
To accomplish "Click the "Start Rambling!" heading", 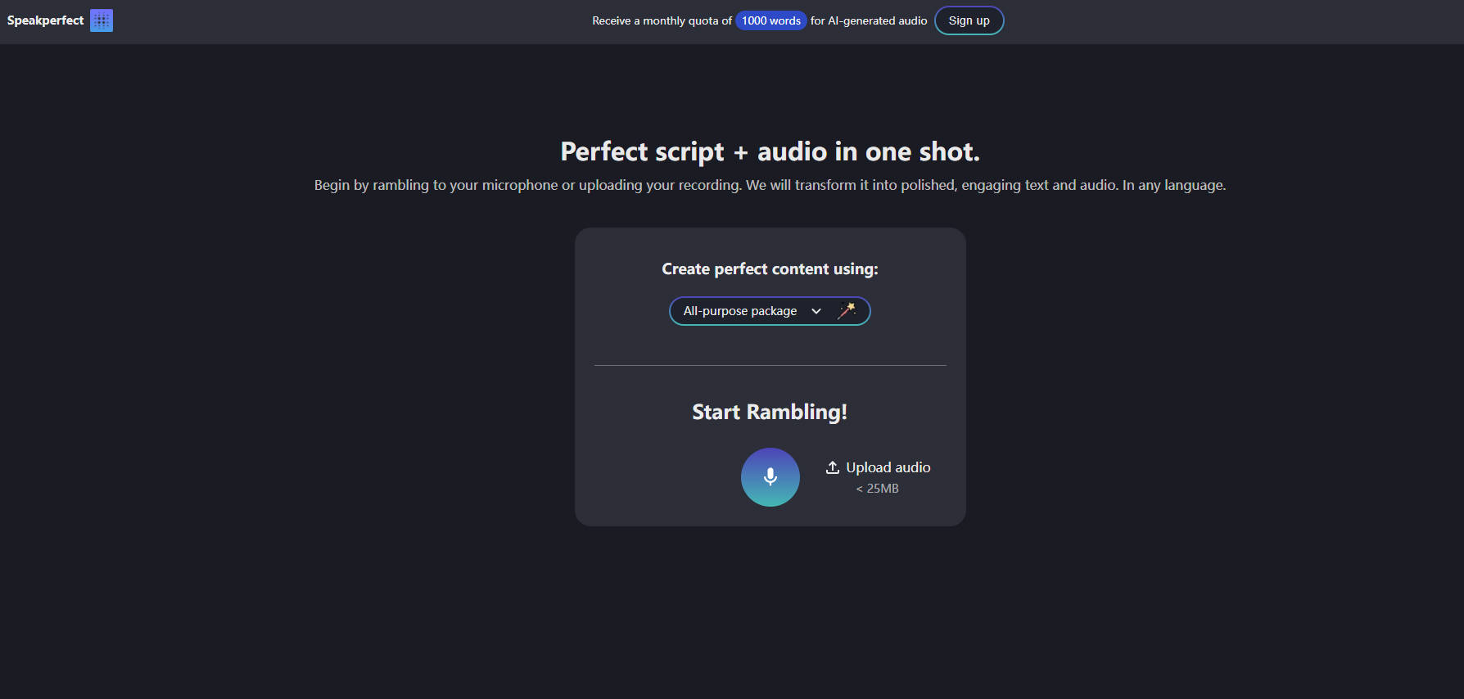I will (x=770, y=412).
